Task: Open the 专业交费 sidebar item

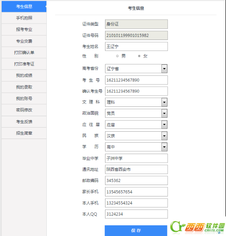Action: [x=24, y=41]
